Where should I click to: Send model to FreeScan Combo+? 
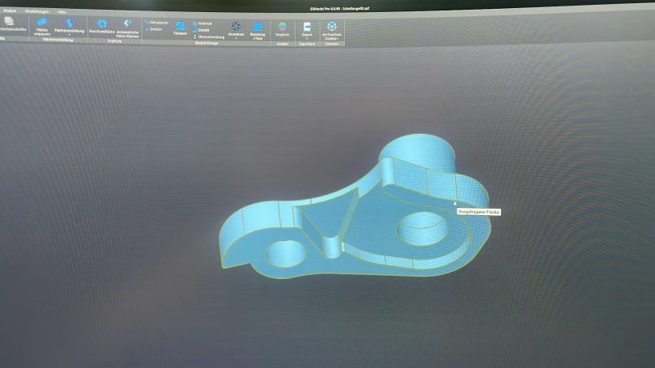click(332, 31)
